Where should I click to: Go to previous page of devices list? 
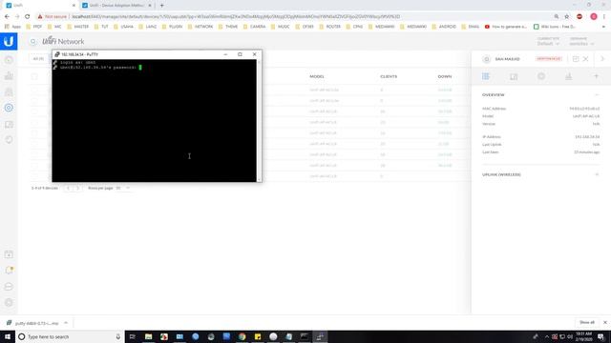[68, 188]
